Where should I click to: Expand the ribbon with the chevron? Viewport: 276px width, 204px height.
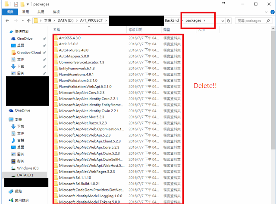(x=266, y=12)
